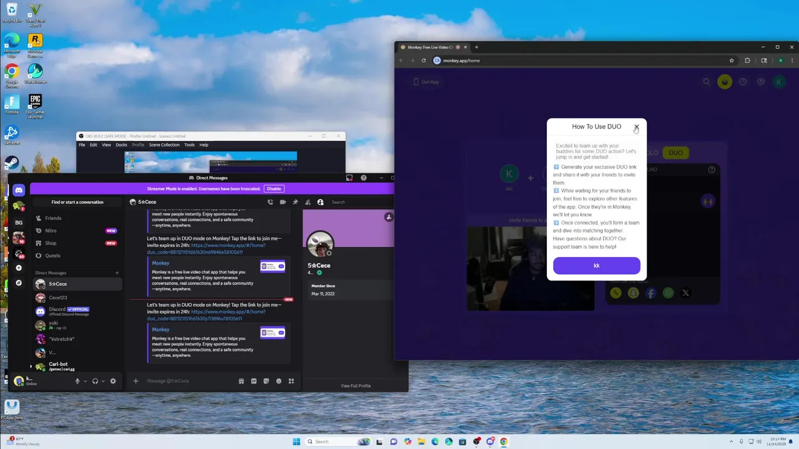Show hidden system tray icons chevron
Image resolution: width=799 pixels, height=449 pixels.
[733, 442]
